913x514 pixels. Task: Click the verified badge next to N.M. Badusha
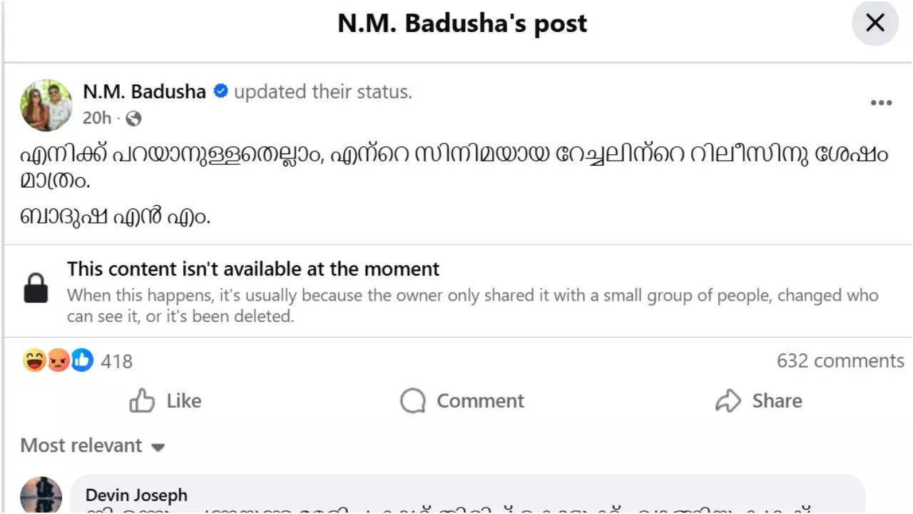tap(221, 91)
